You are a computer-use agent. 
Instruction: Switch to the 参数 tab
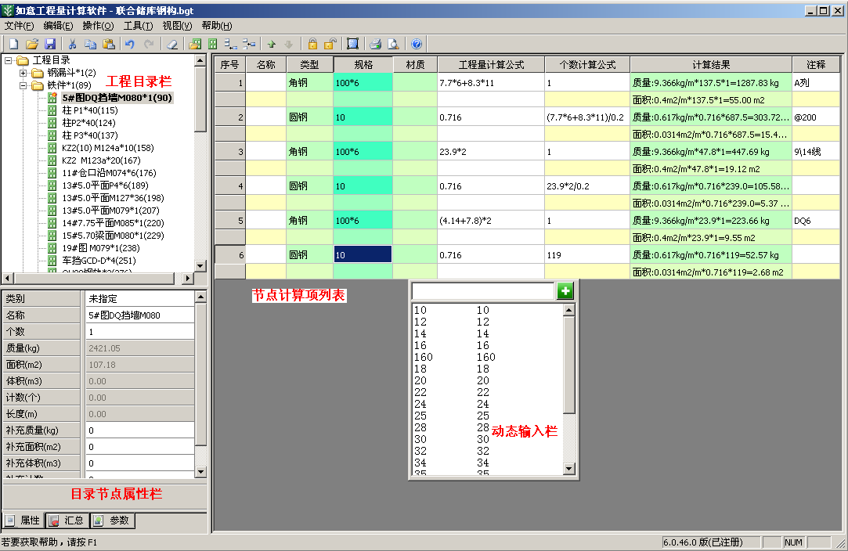pos(113,520)
